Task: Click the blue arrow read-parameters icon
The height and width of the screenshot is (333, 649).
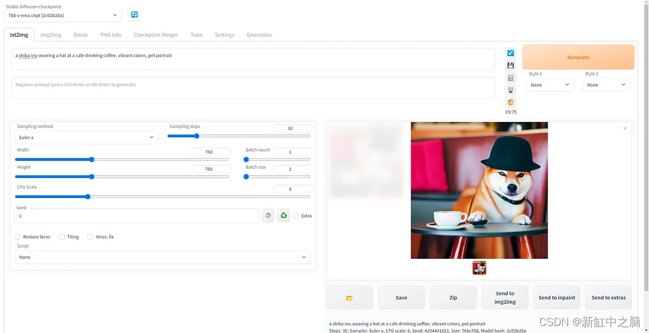Action: tap(510, 53)
